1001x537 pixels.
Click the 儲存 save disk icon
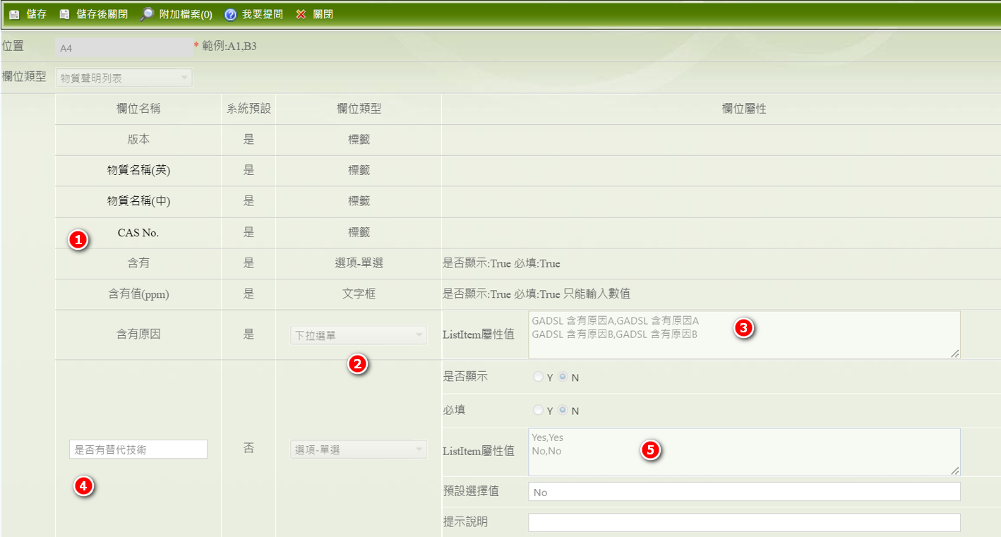pos(14,14)
